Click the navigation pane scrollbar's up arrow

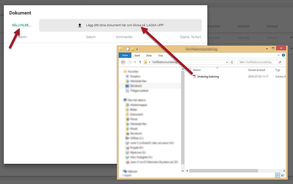[183, 69]
